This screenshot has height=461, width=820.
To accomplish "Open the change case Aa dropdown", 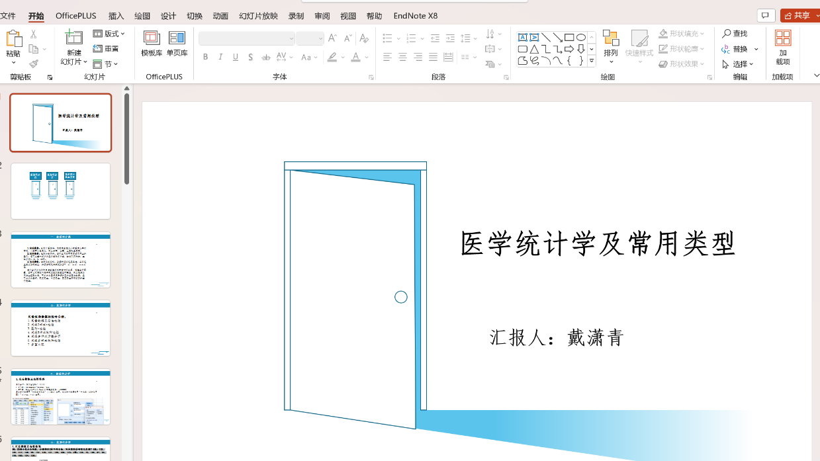I will (x=310, y=58).
